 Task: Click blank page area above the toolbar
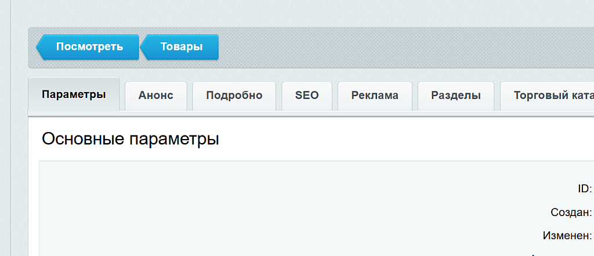tap(290, 13)
